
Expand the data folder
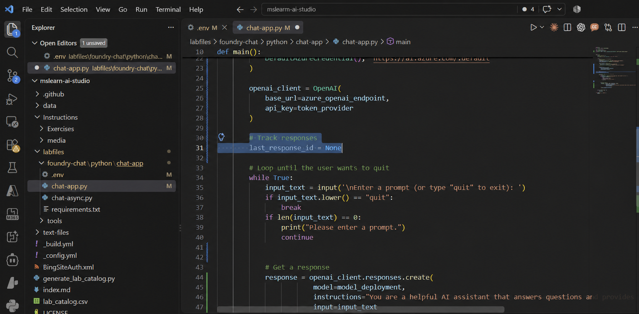[x=38, y=106]
